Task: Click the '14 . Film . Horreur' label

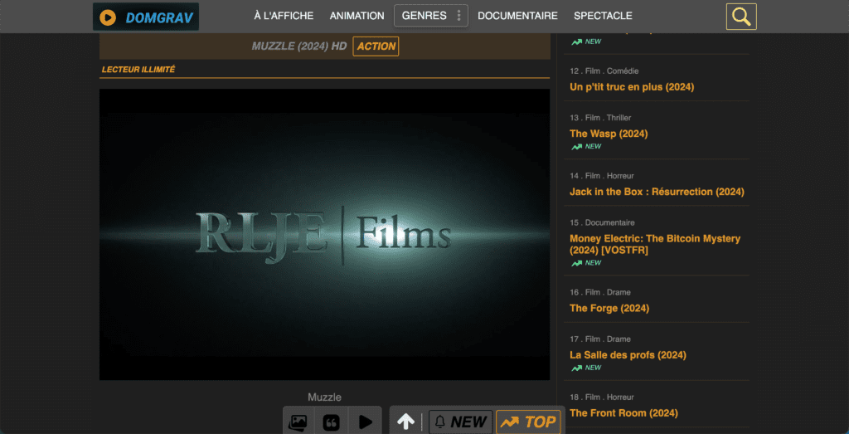Action: tap(602, 176)
